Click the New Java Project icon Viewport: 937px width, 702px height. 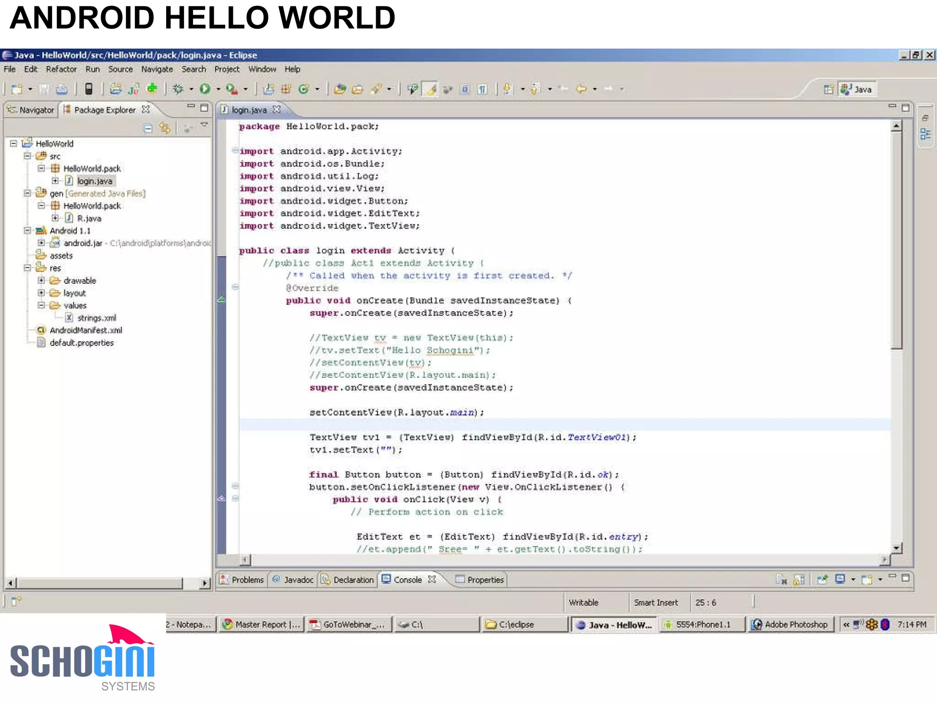(269, 89)
